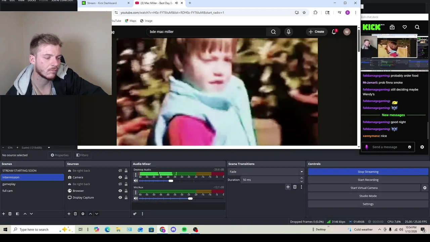
Task: Click YouTube search magnifier button
Action: tap(273, 32)
